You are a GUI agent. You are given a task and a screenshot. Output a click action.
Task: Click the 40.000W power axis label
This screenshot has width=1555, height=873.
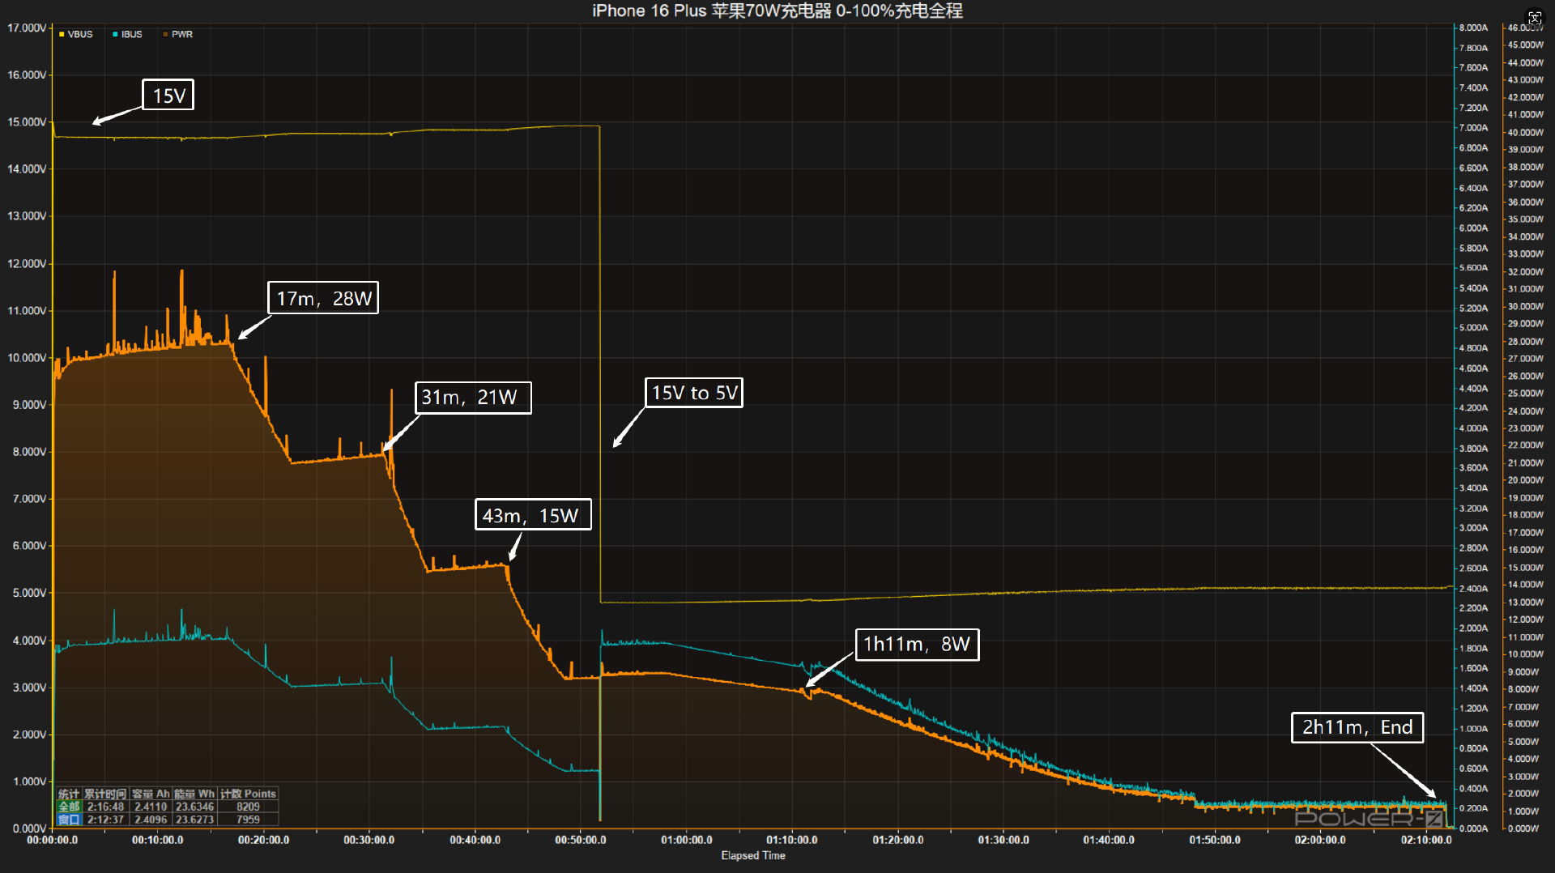1526,132
